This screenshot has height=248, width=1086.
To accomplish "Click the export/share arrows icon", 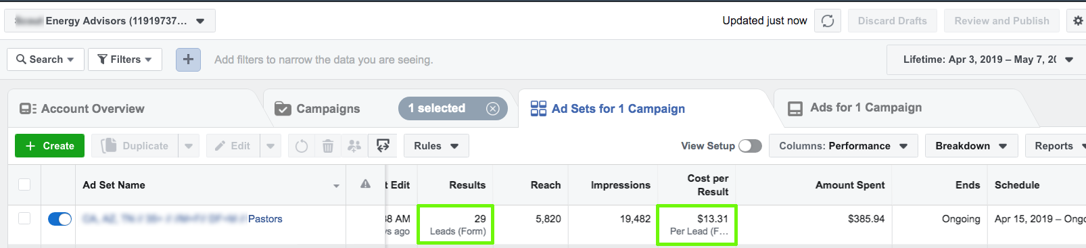I will (x=383, y=146).
